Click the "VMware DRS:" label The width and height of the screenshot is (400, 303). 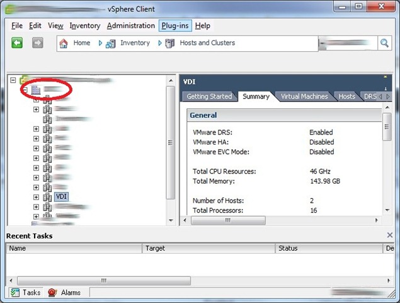(212, 133)
